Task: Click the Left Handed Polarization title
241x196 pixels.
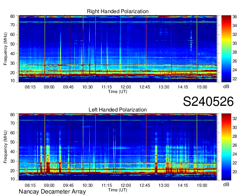Action: pyautogui.click(x=118, y=110)
